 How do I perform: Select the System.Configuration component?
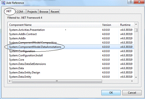pyautogui.click(x=71, y=51)
